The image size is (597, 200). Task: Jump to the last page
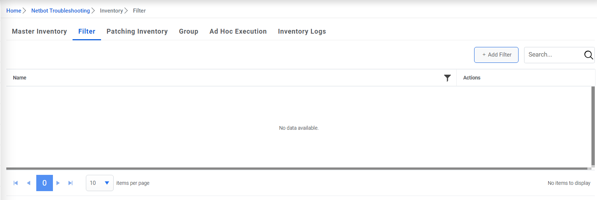tap(70, 183)
